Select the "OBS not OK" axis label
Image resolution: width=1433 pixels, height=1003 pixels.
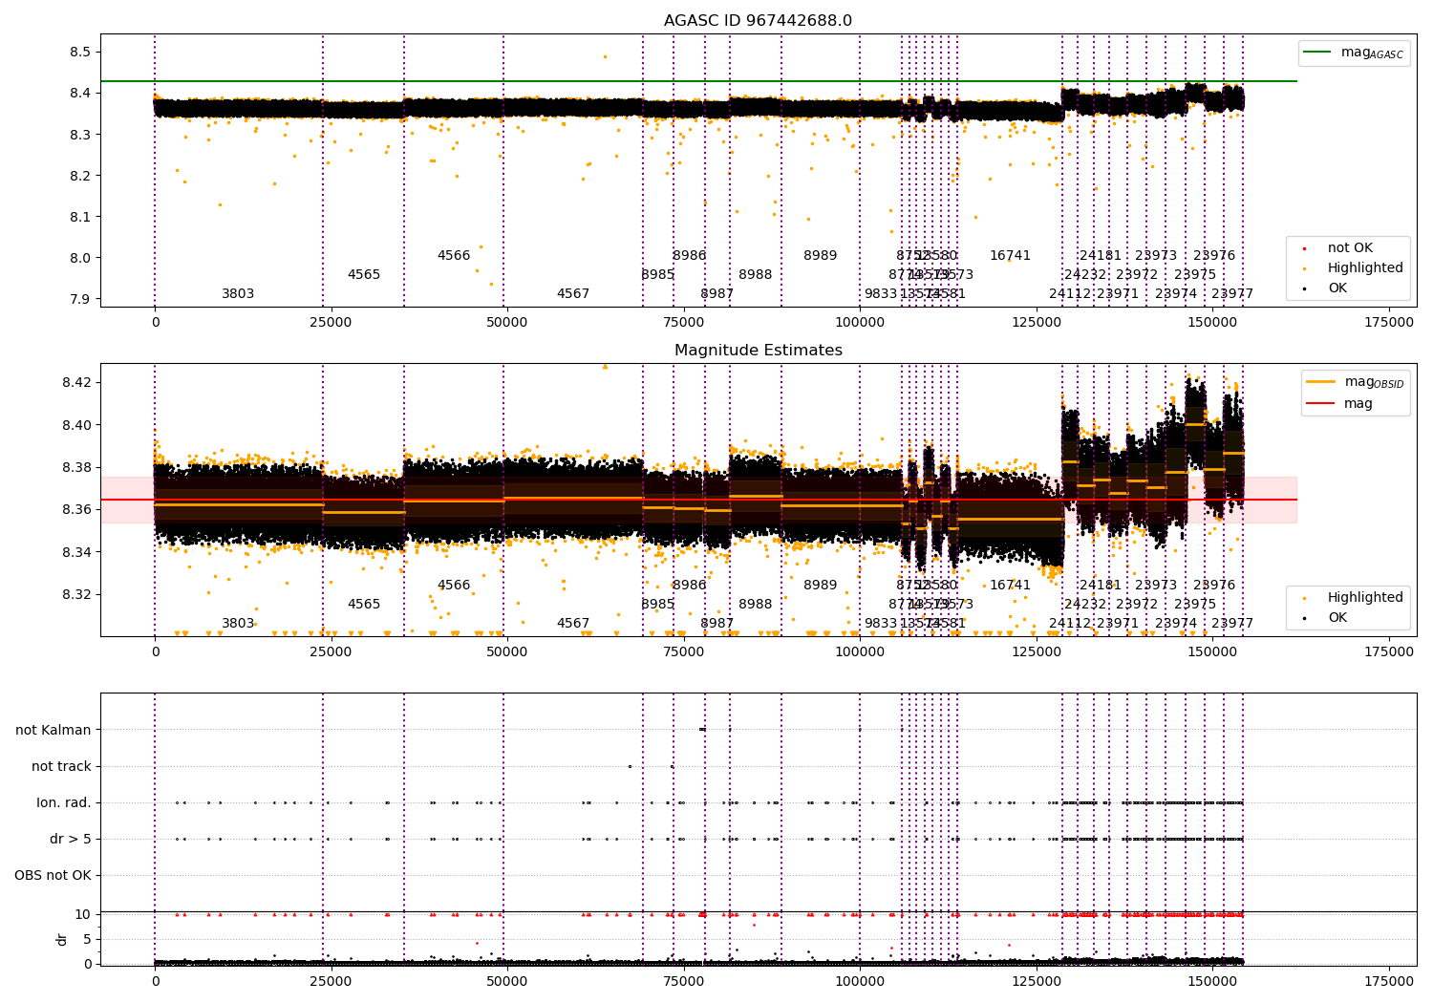pos(53,875)
